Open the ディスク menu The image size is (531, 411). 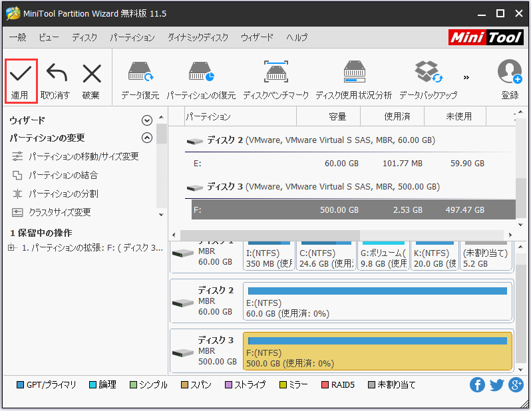pos(85,37)
